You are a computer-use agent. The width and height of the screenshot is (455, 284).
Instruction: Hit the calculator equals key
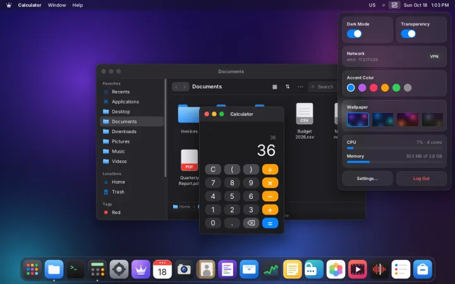pyautogui.click(x=270, y=223)
